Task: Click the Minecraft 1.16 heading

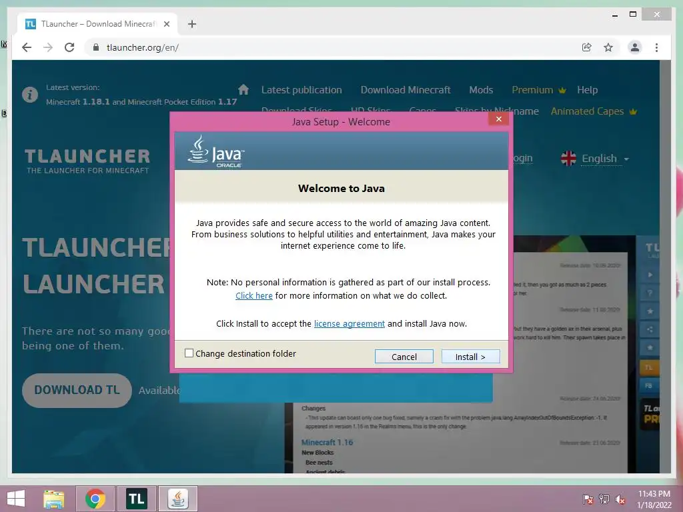Action: (x=327, y=442)
